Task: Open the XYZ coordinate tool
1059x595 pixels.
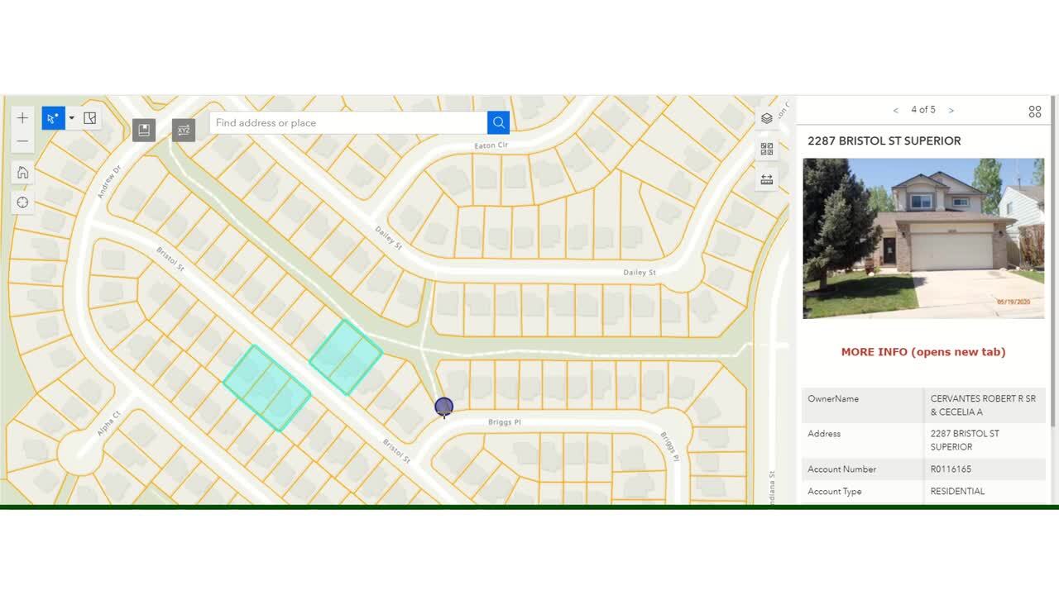Action: (x=184, y=130)
